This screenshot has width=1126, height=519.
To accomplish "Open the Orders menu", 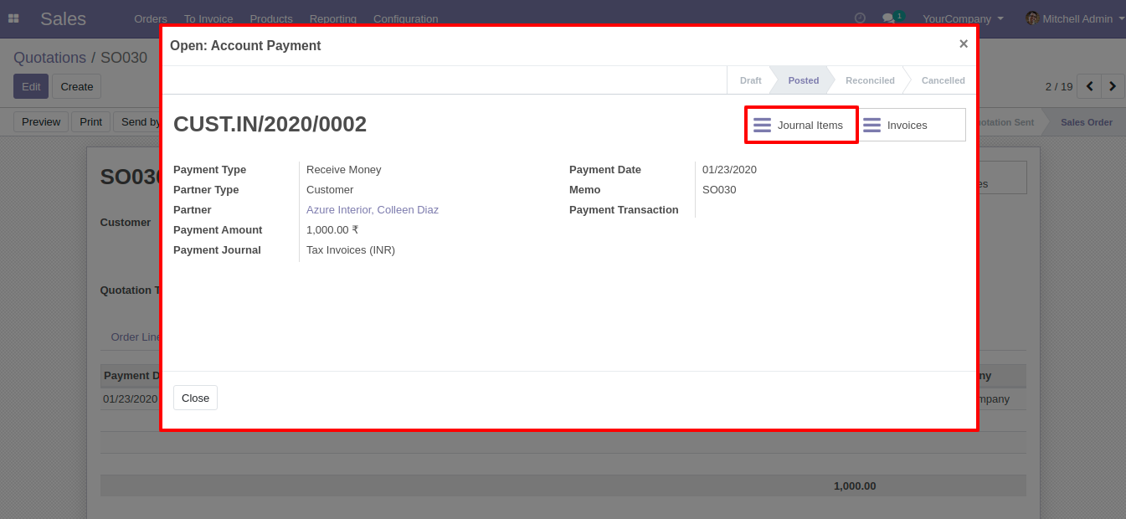I will (x=151, y=18).
